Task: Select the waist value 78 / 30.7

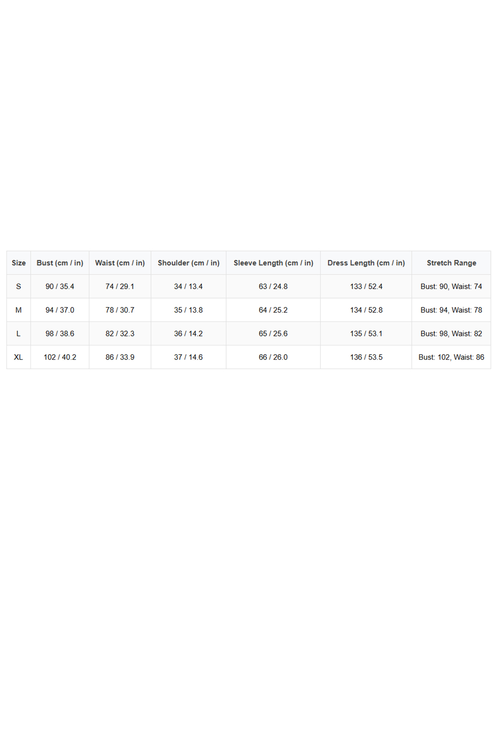Action: click(x=120, y=310)
